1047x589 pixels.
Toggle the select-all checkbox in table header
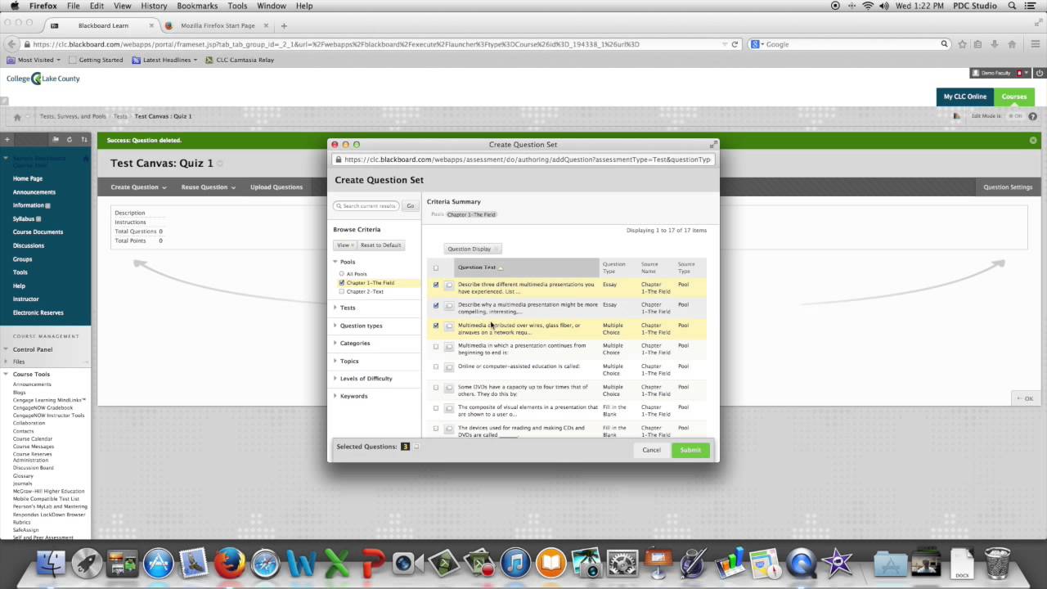pos(436,268)
